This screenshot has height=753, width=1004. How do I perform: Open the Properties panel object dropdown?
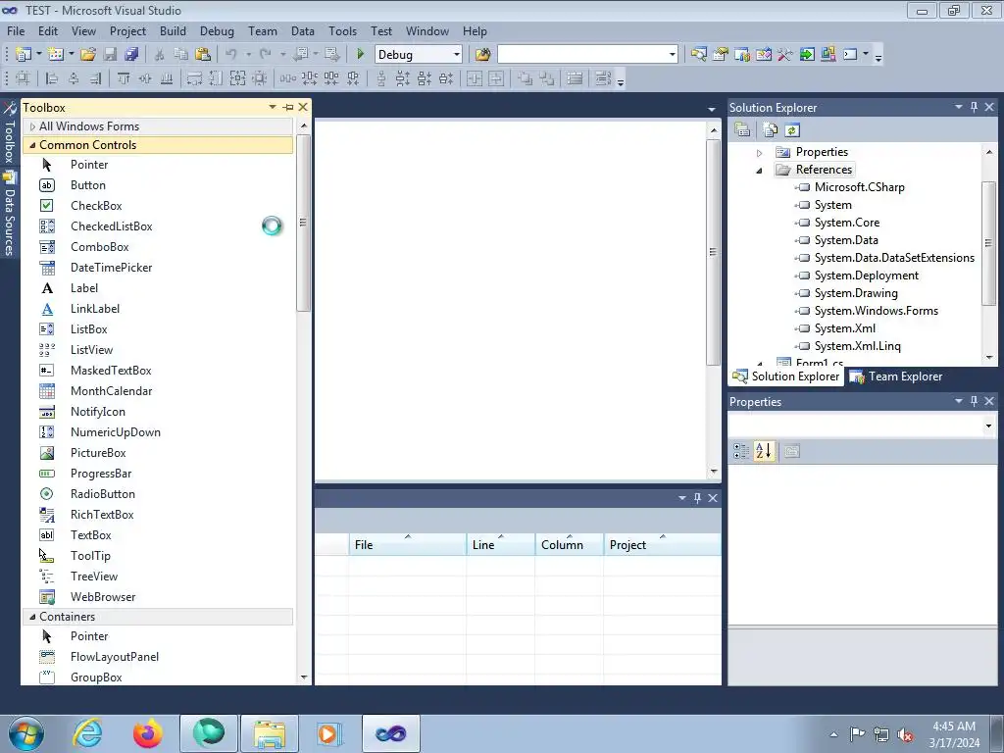988,426
